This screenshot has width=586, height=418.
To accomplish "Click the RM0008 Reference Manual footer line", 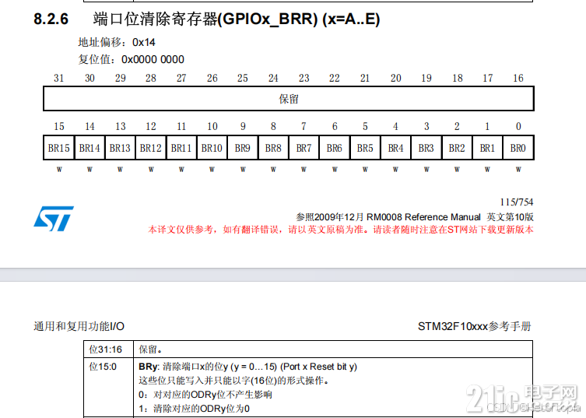I will [x=415, y=217].
